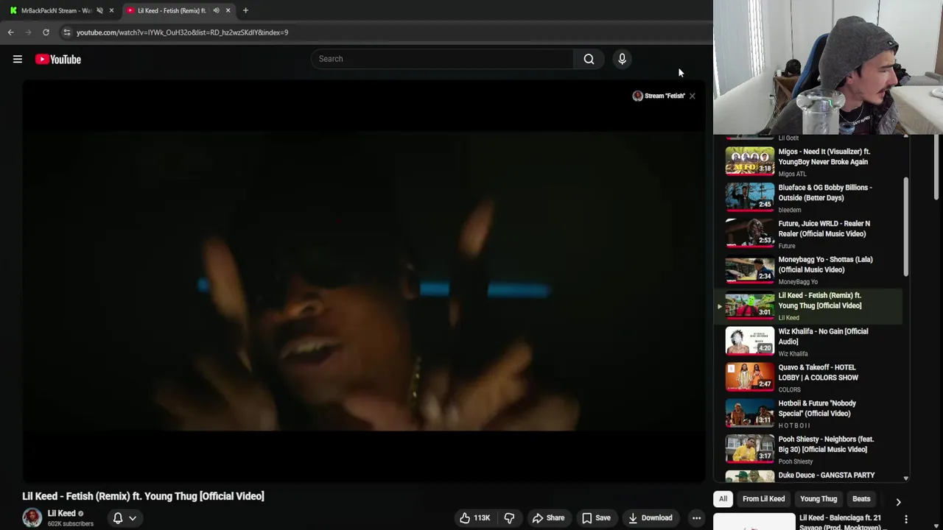Play Quavo & Takeoff HOTEL LOBBY thumbnail
Viewport: 943px width, 530px height.
[x=750, y=378]
